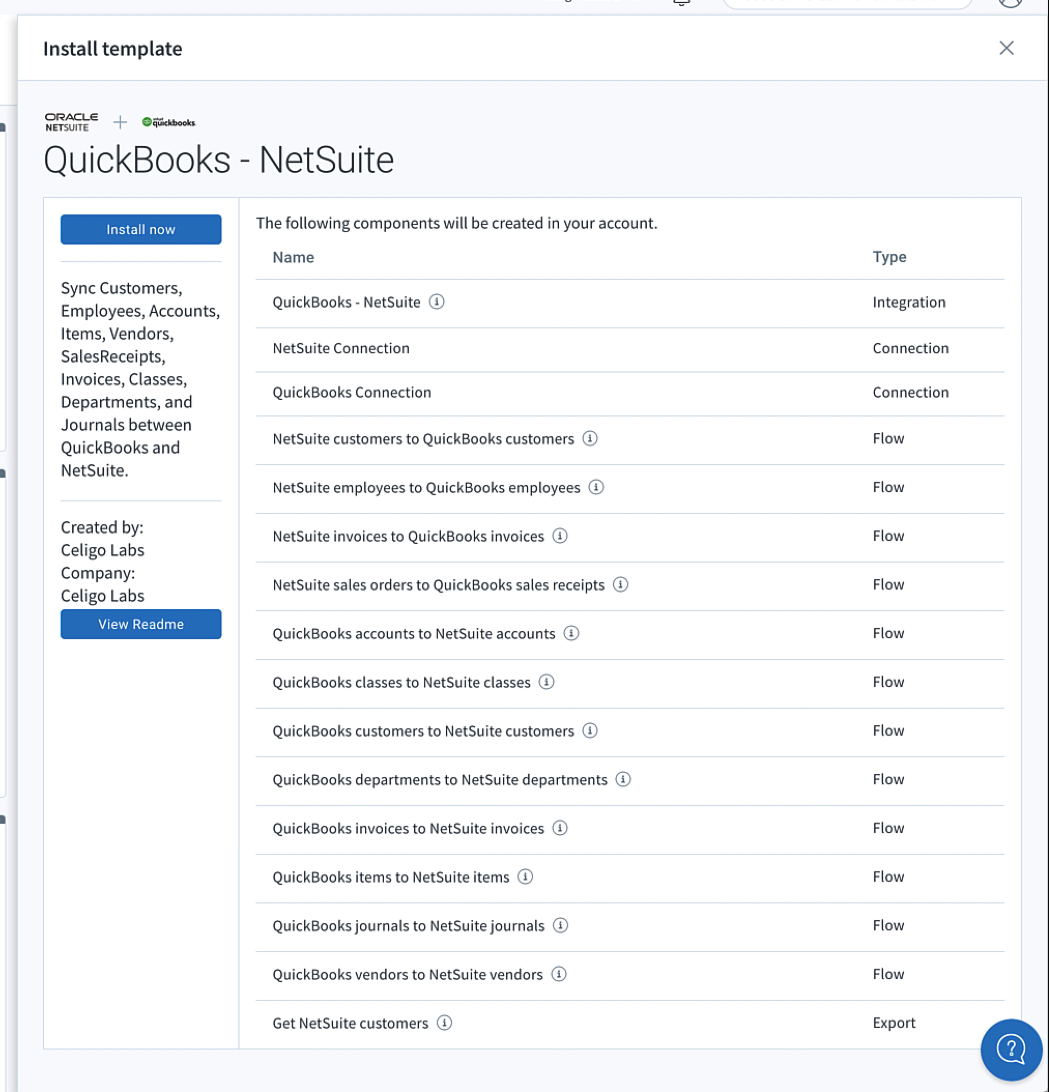Click info icon for QuickBooks departments to NetSuite departments

click(x=623, y=779)
